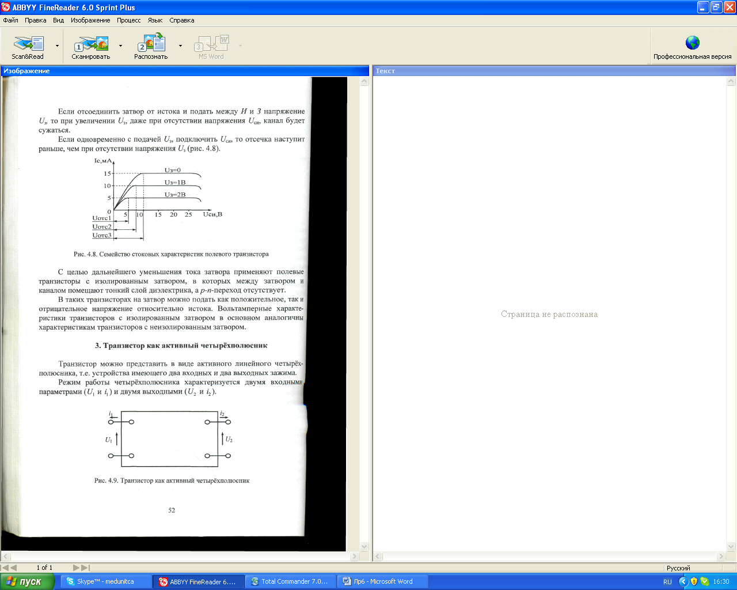Open the пуск Start button

(x=28, y=581)
